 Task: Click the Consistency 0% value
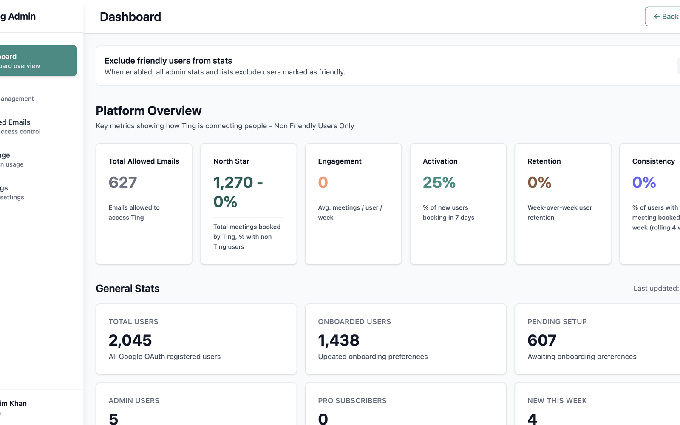tap(644, 182)
